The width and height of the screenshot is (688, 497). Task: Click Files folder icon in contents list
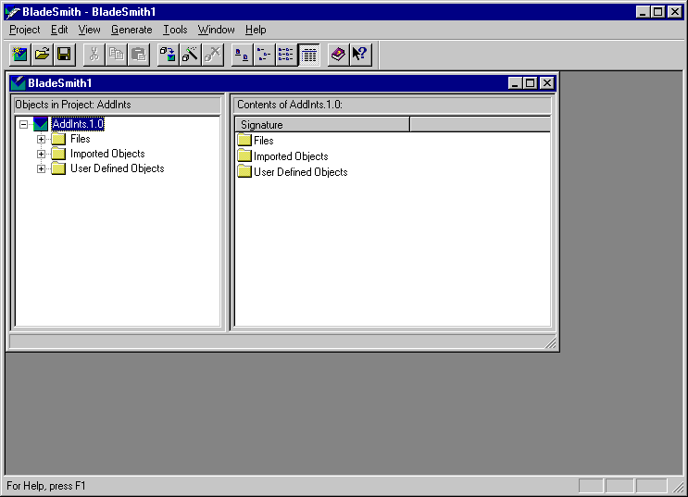click(244, 141)
